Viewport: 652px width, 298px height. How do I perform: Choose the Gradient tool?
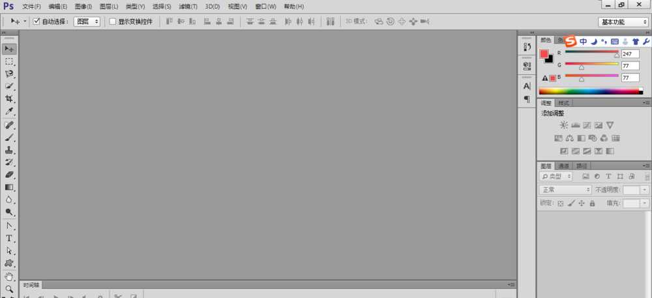pos(9,187)
